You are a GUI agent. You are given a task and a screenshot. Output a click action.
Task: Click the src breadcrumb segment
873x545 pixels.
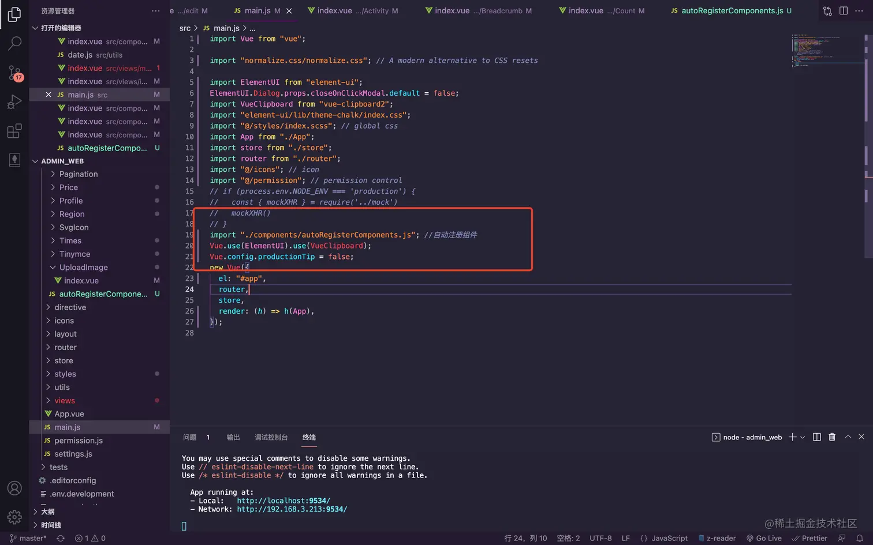(x=185, y=28)
